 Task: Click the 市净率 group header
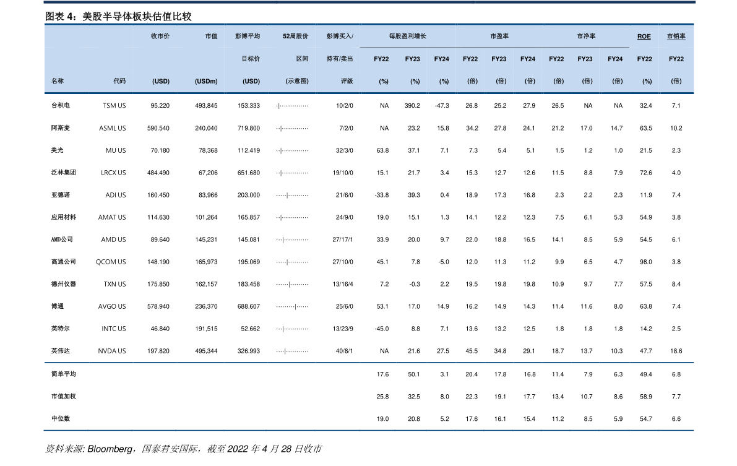(586, 37)
